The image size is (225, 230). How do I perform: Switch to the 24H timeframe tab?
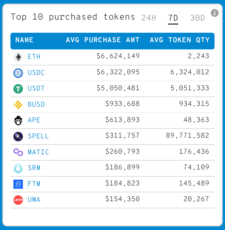click(x=148, y=18)
